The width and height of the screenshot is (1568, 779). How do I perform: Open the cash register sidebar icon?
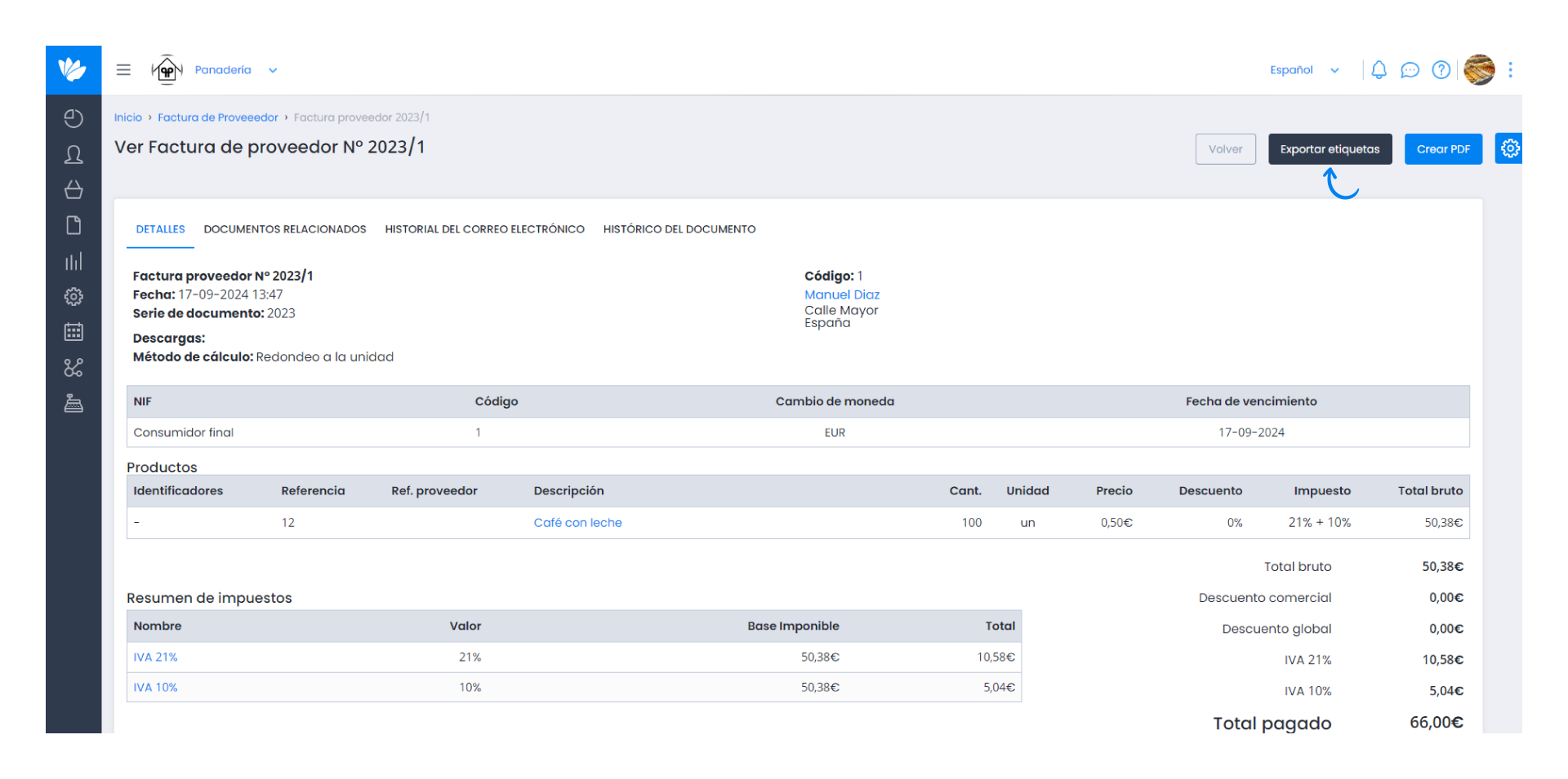(x=73, y=403)
